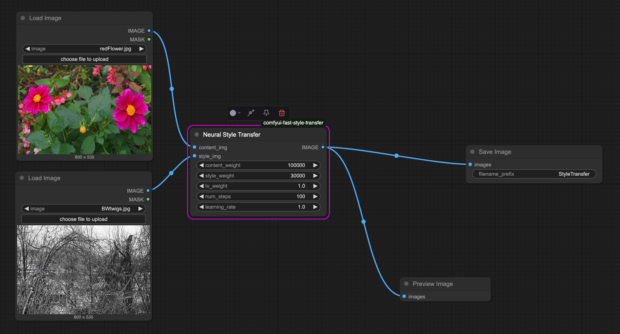
Task: Click the red trash delete icon
Action: point(281,113)
